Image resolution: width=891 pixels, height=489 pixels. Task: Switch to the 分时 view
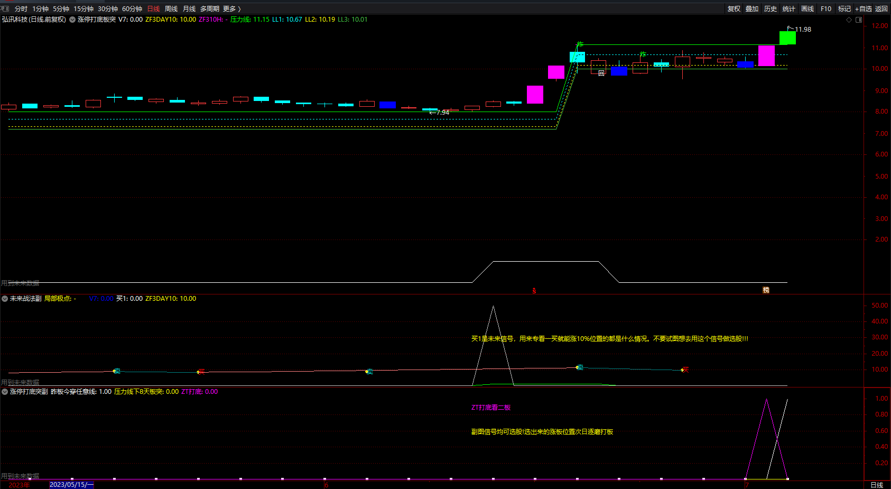click(x=21, y=8)
